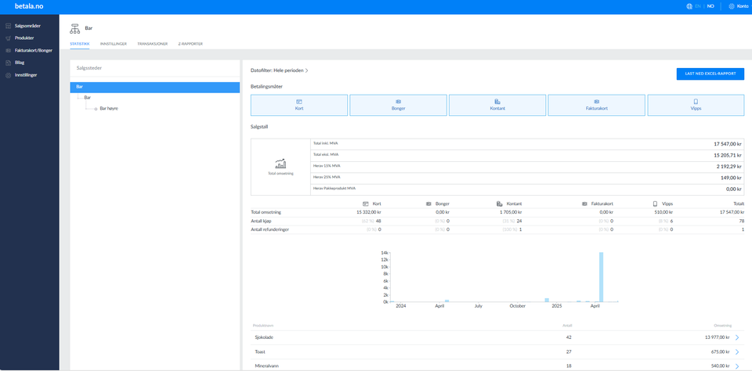Screen dimensions: 752x371
Task: Click the tallest bar in the sales chart
Action: [x=601, y=276]
